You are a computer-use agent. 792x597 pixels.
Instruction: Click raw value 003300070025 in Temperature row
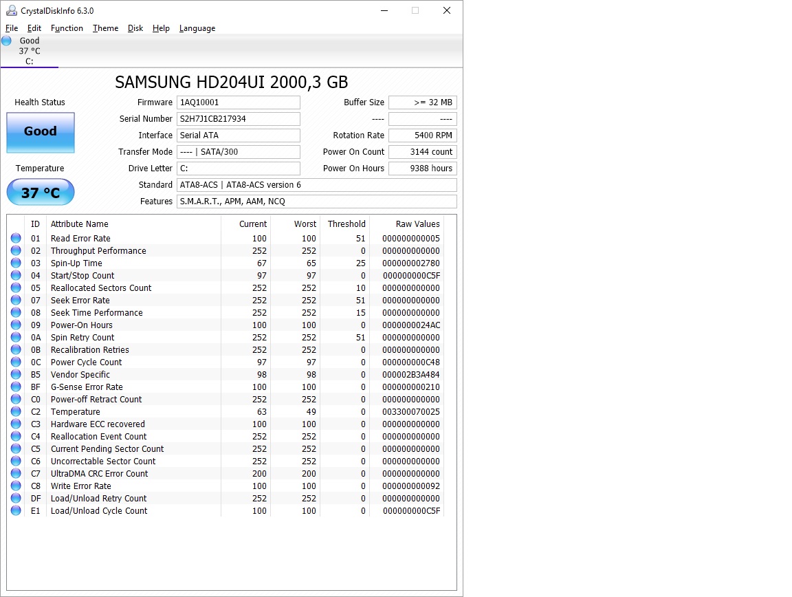[411, 412]
